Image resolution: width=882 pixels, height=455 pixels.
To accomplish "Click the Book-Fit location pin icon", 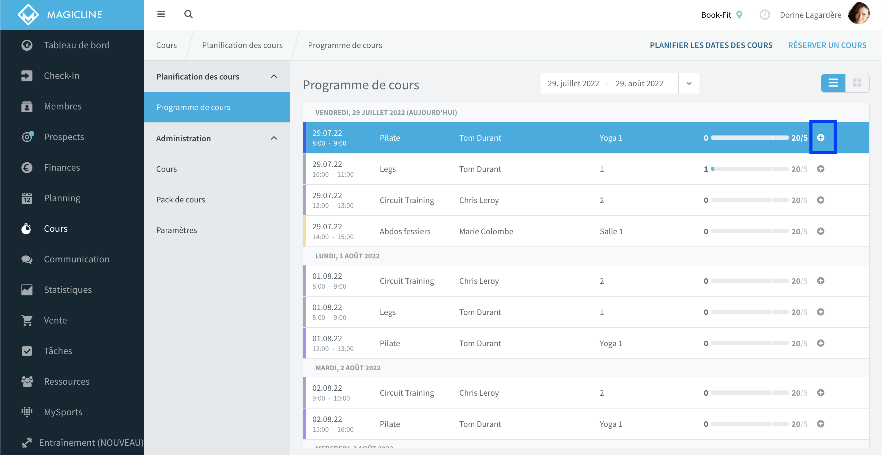I will (x=739, y=15).
